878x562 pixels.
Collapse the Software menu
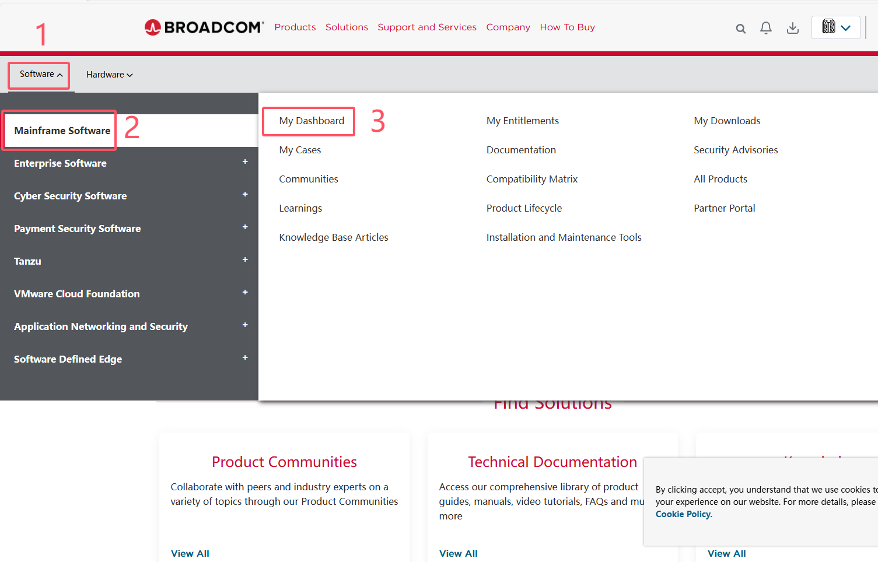(41, 74)
